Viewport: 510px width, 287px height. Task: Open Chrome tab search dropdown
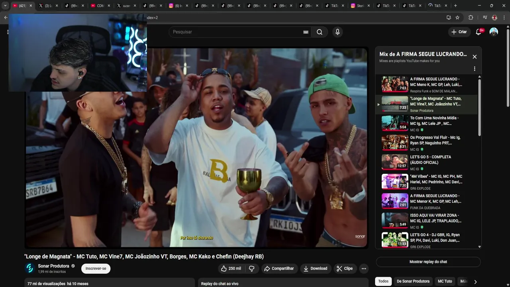[5, 6]
